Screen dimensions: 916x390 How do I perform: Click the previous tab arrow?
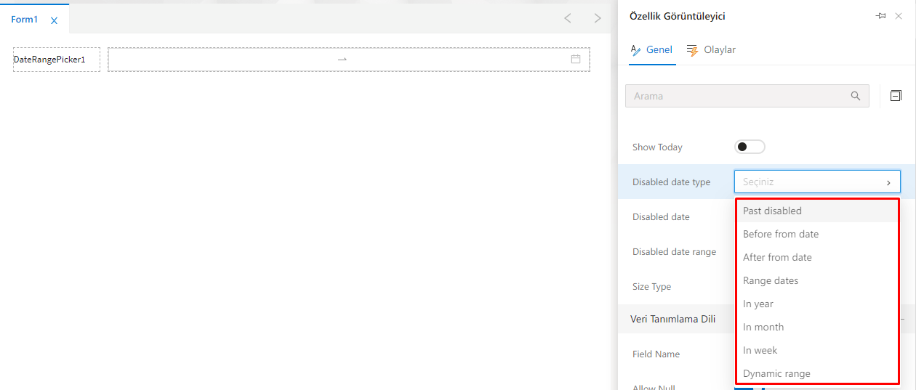(568, 18)
